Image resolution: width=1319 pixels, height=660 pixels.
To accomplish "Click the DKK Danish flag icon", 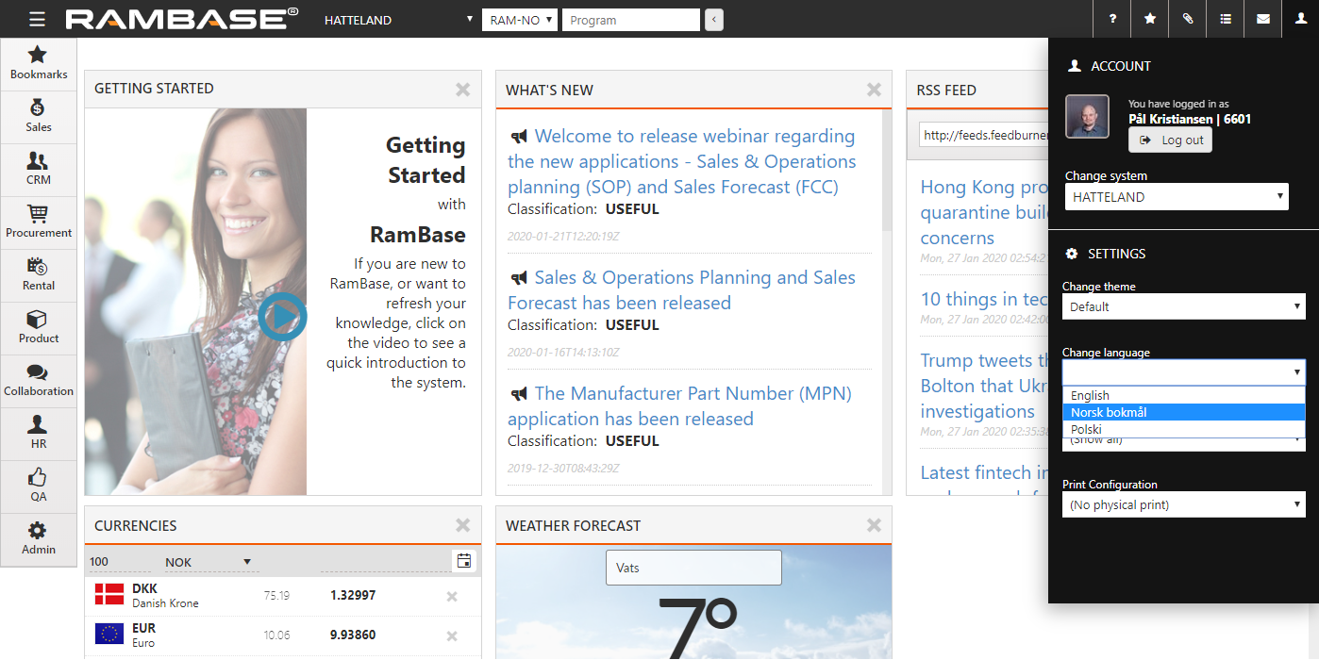I will 109,594.
